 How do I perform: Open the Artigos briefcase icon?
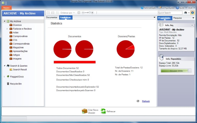11,55
